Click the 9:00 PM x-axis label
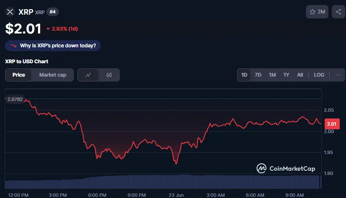Image resolution: width=346 pixels, height=198 pixels. tap(137, 195)
